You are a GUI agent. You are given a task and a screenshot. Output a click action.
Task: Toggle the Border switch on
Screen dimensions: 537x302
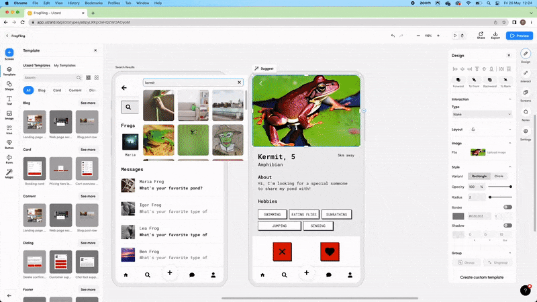pyautogui.click(x=507, y=207)
